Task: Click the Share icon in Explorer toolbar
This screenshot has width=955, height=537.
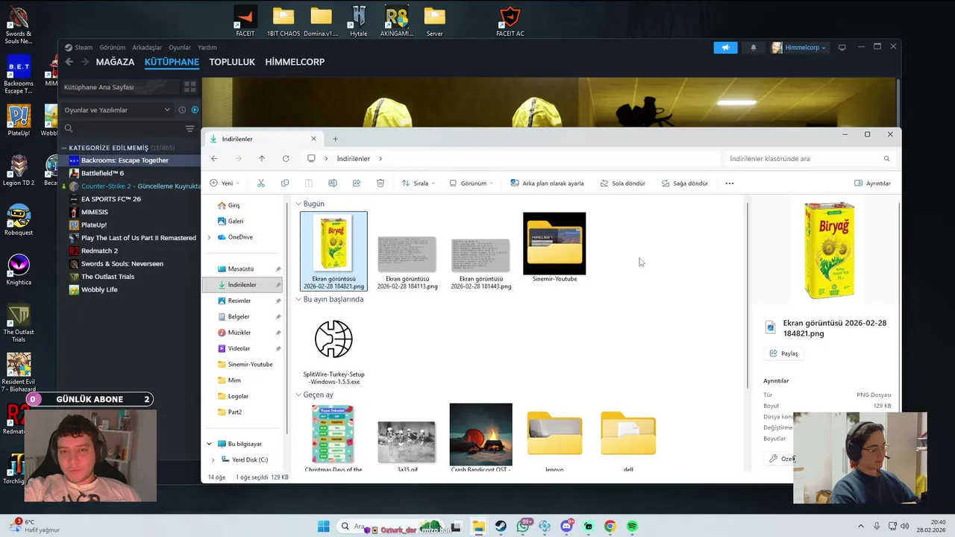Action: coord(356,183)
